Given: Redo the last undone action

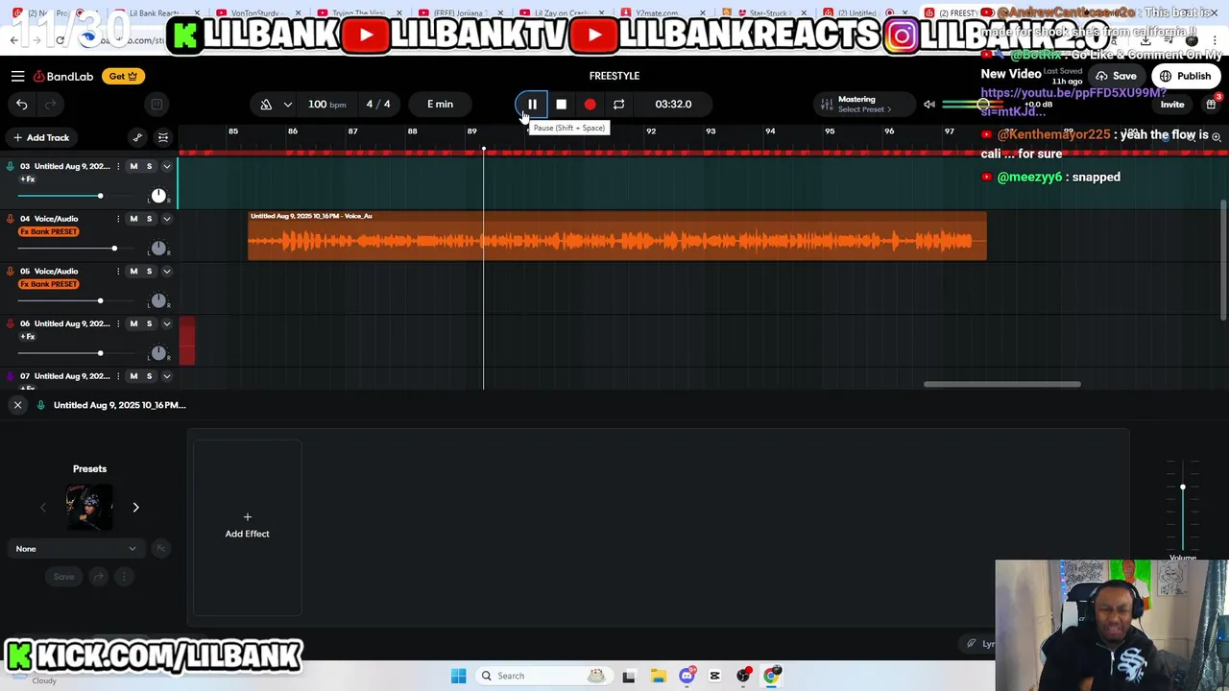Looking at the screenshot, I should click(x=51, y=104).
